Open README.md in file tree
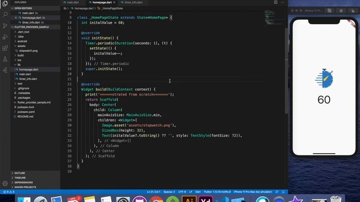This screenshot has height=202, width=360. tap(25, 116)
